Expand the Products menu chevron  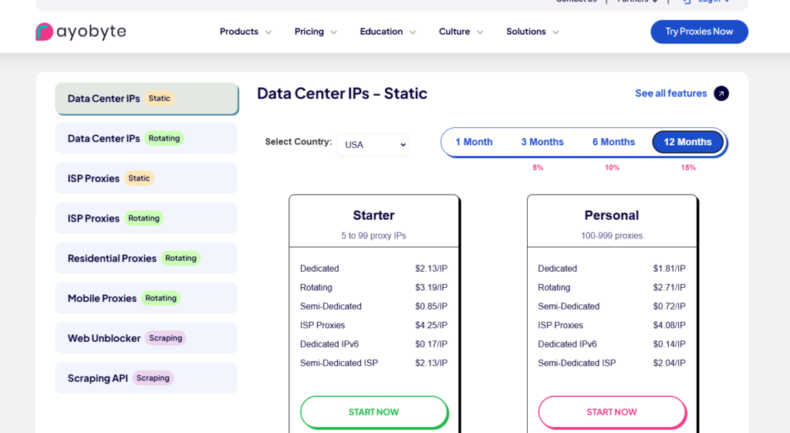tap(268, 32)
